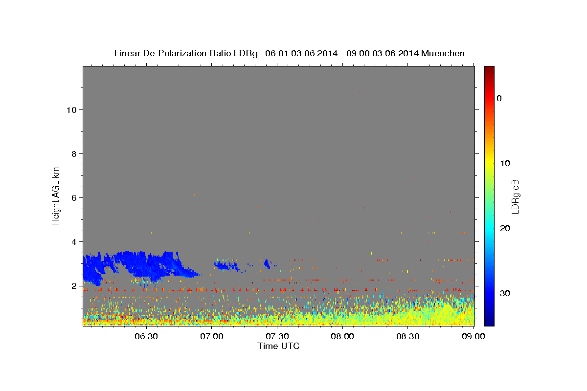
Task: Click the 06:30 time tick label
Action: [x=146, y=336]
